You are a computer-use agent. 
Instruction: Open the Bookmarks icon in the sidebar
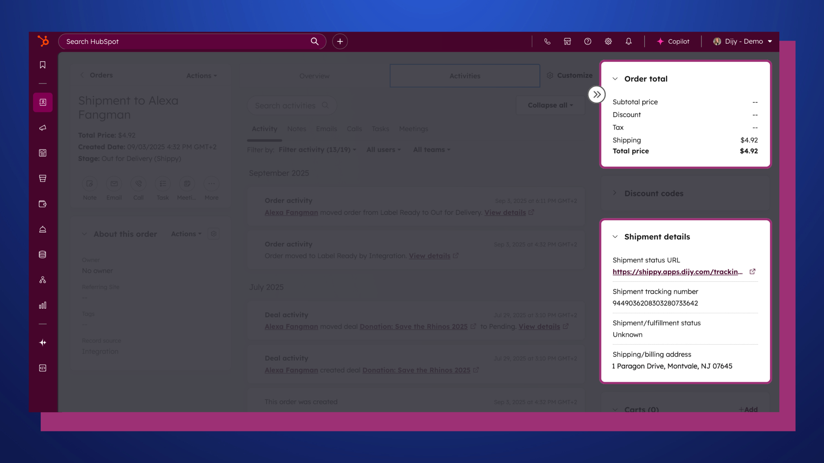[43, 65]
